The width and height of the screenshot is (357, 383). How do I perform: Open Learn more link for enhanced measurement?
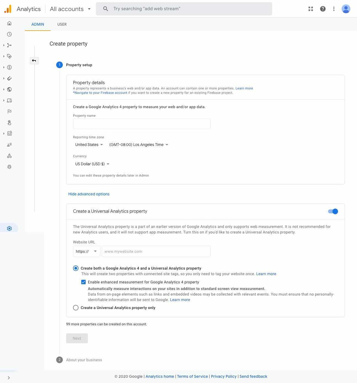point(180,300)
